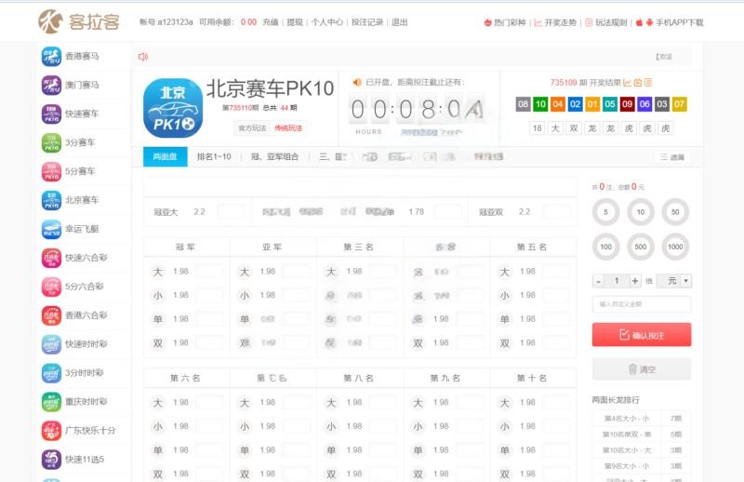Expand the 选项 options menu
Screen dimensions: 744x482
(x=671, y=157)
